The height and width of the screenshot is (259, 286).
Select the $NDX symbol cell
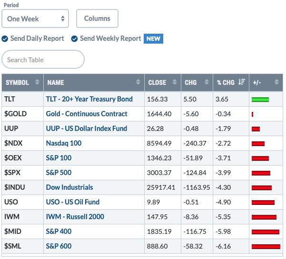pos(23,143)
